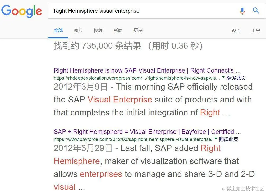Activate voice search microphone icon
Screen dimensions: 266x193
click(242, 11)
